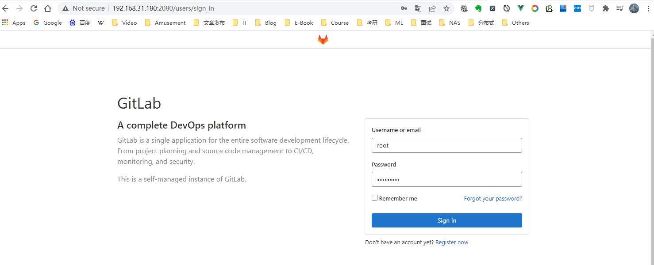Open the Apps grid shortcut
This screenshot has width=654, height=265.
click(14, 23)
